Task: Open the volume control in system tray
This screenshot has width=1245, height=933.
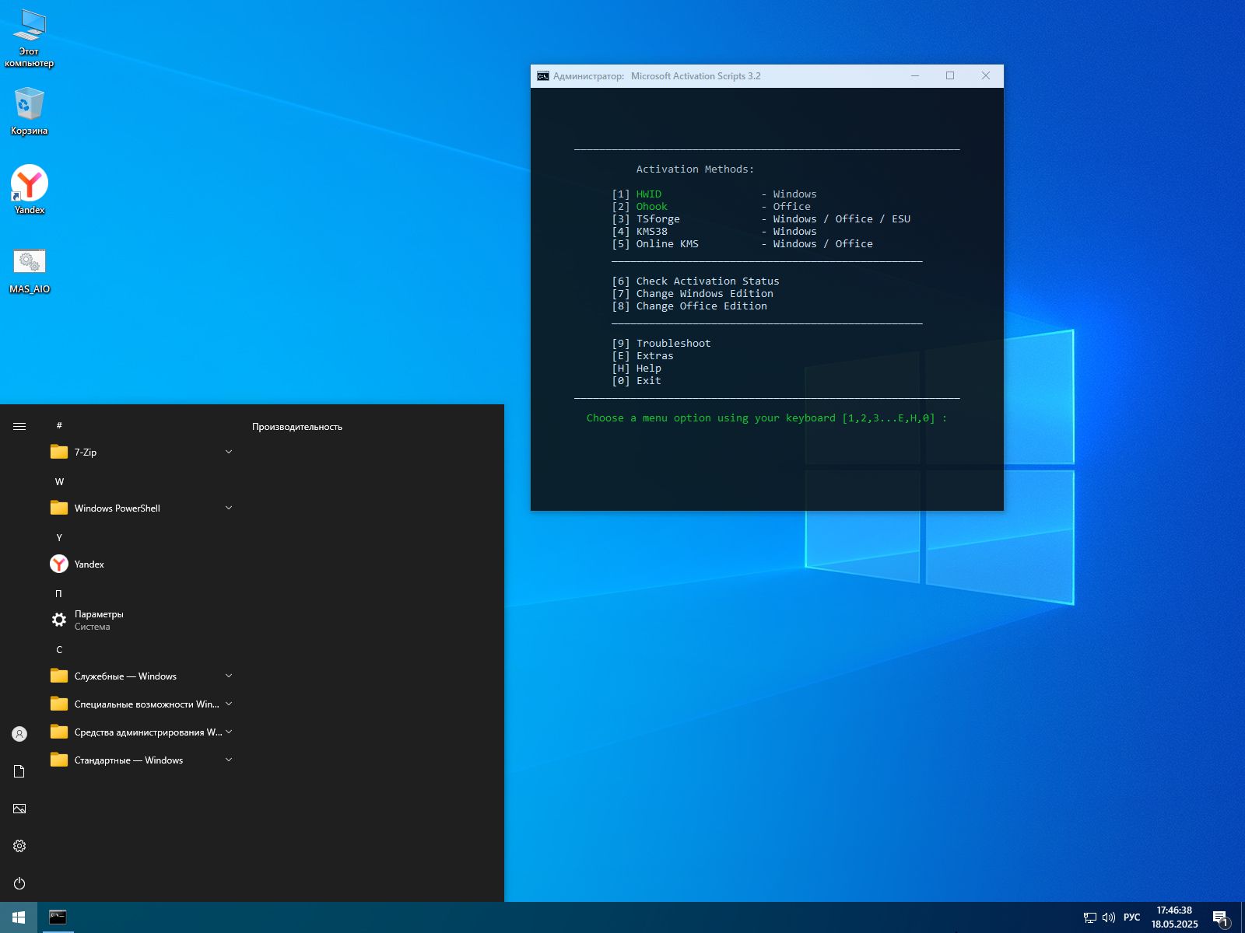Action: click(1109, 917)
